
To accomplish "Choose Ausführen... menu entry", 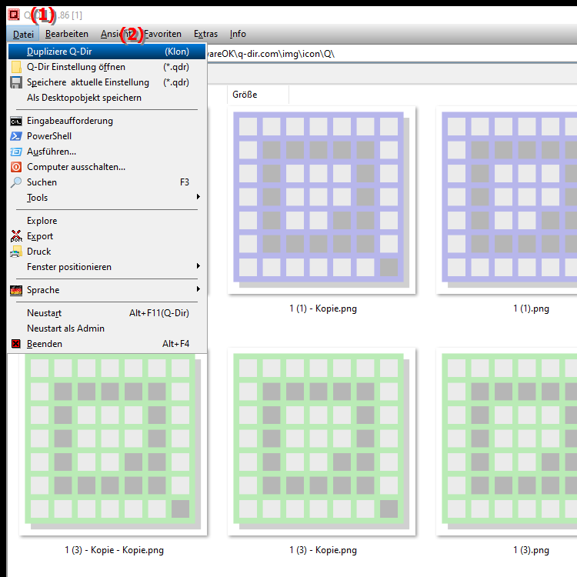I will coord(107,152).
